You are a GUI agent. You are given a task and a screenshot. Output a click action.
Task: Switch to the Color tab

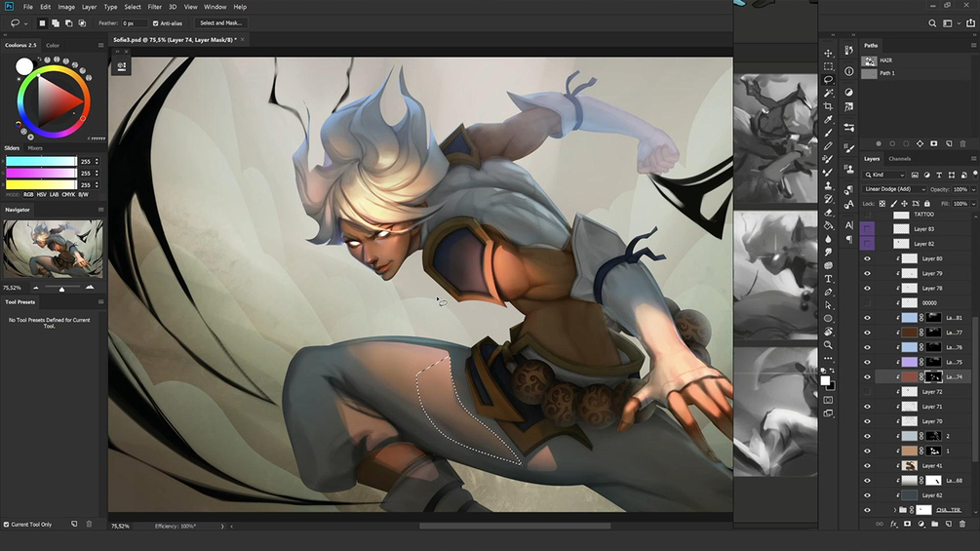coord(53,45)
